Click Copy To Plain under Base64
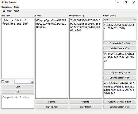Image resolution: width=138 pixels, height=114 pixels. pos(52,107)
